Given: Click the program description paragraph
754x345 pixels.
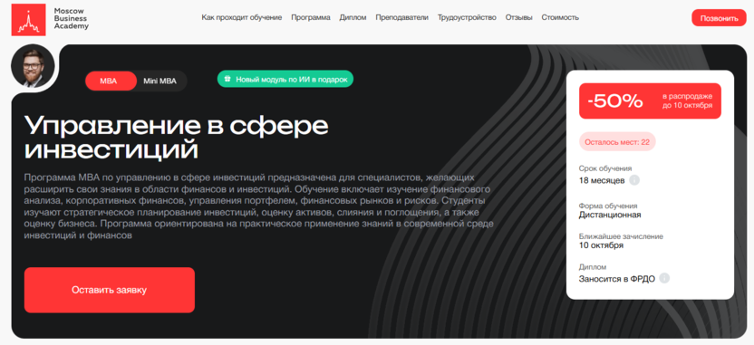Looking at the screenshot, I should click(x=258, y=206).
